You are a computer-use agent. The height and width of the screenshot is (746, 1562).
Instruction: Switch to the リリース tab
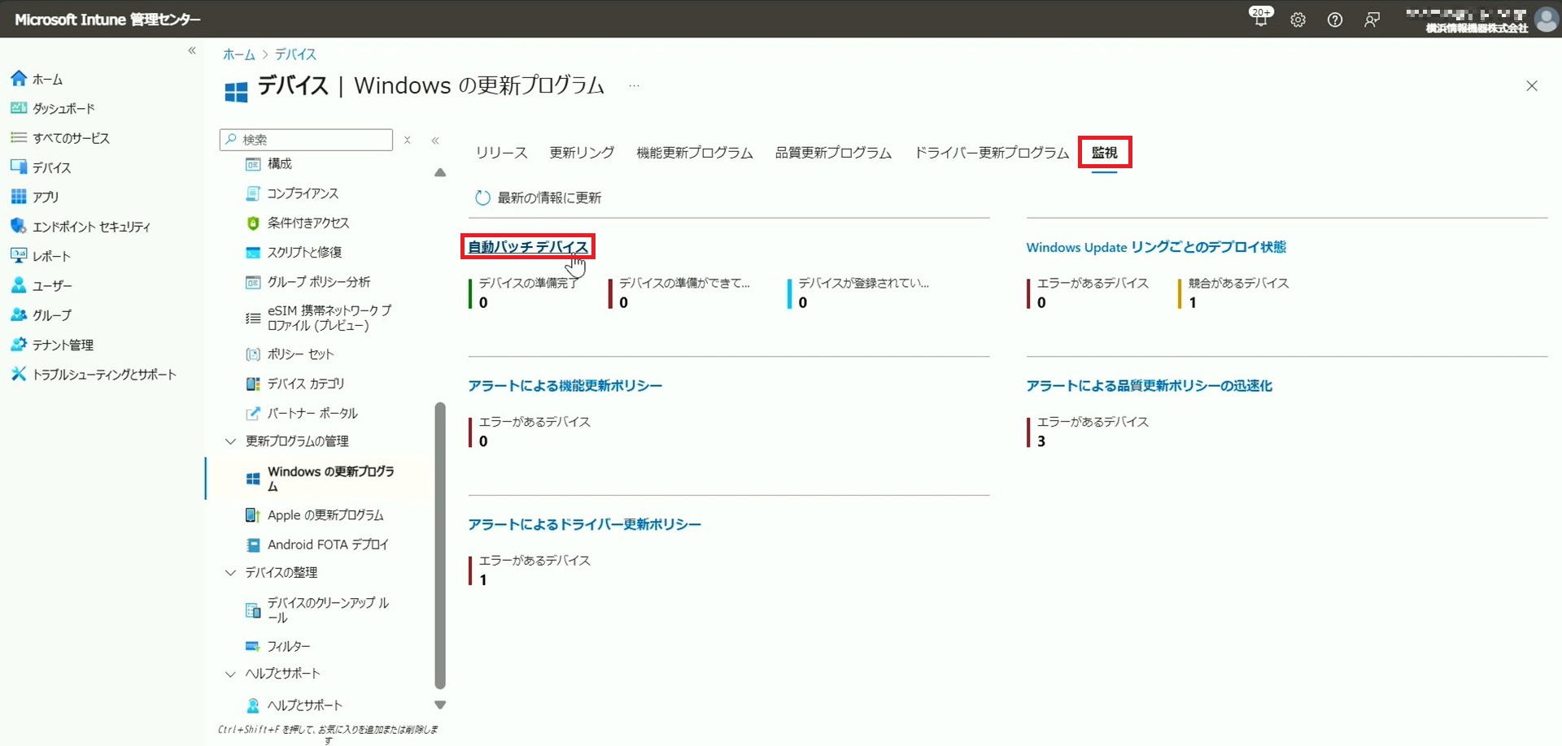[501, 153]
